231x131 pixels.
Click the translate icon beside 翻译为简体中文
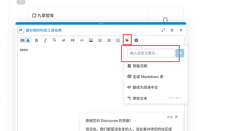(129, 87)
